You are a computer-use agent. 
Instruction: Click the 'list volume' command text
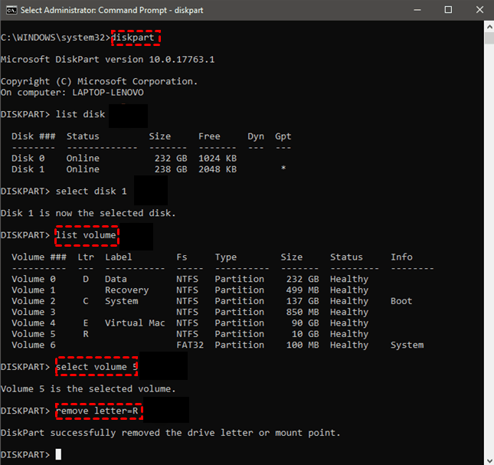[86, 235]
